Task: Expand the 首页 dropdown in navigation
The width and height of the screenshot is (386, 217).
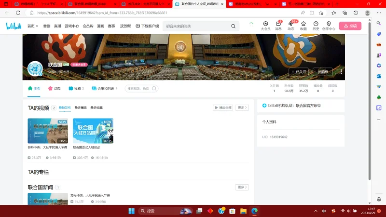Action: tap(33, 26)
